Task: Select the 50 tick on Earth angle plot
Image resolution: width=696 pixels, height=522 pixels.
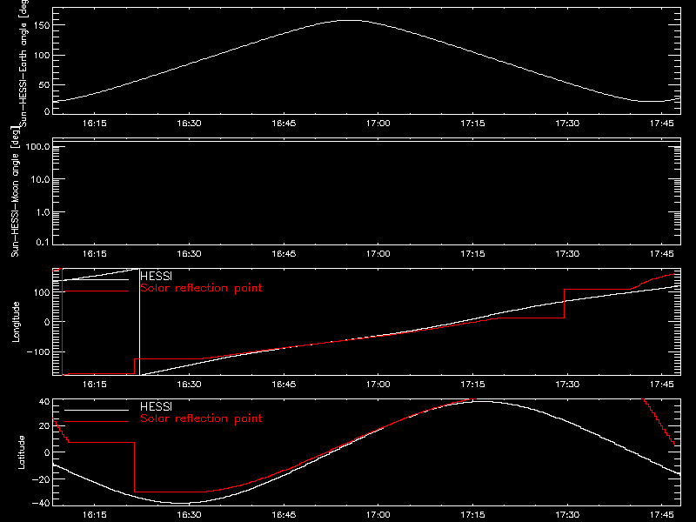Action: 44,84
